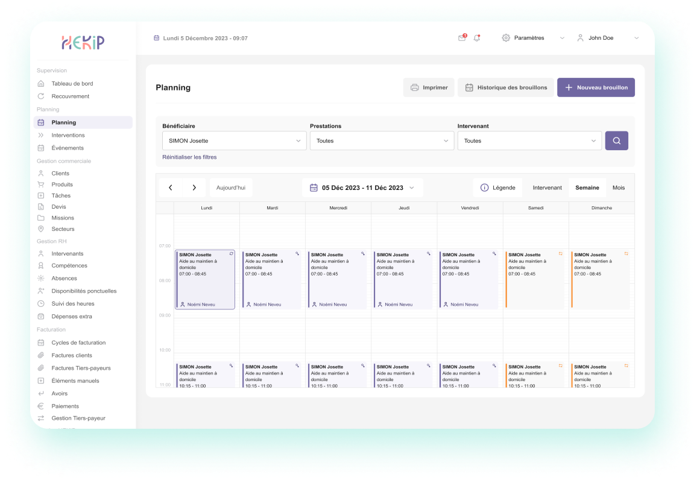Click the purple search magnifier button

pyautogui.click(x=616, y=141)
